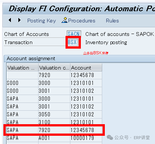Viewport: 155px width, 144px height.
Task: Click account 10000179 in the A001 row
Action: [86, 138]
